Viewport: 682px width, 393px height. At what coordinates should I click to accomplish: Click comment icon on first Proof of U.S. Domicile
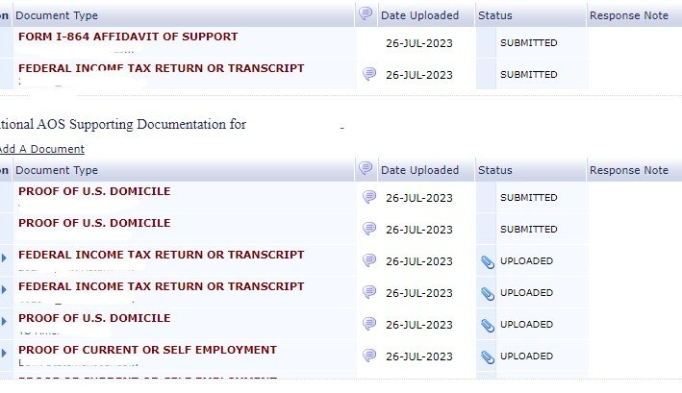pyautogui.click(x=369, y=197)
